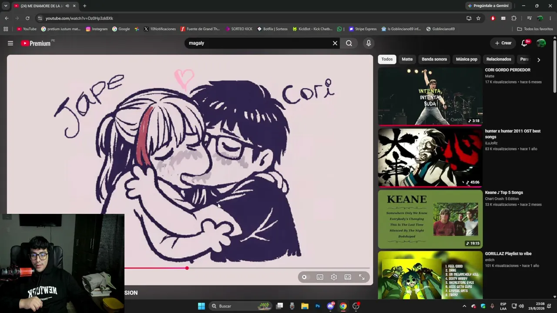The image size is (557, 313).
Task: Open the title 'CORI GORDO PERDEDOR'
Action: pos(508,70)
